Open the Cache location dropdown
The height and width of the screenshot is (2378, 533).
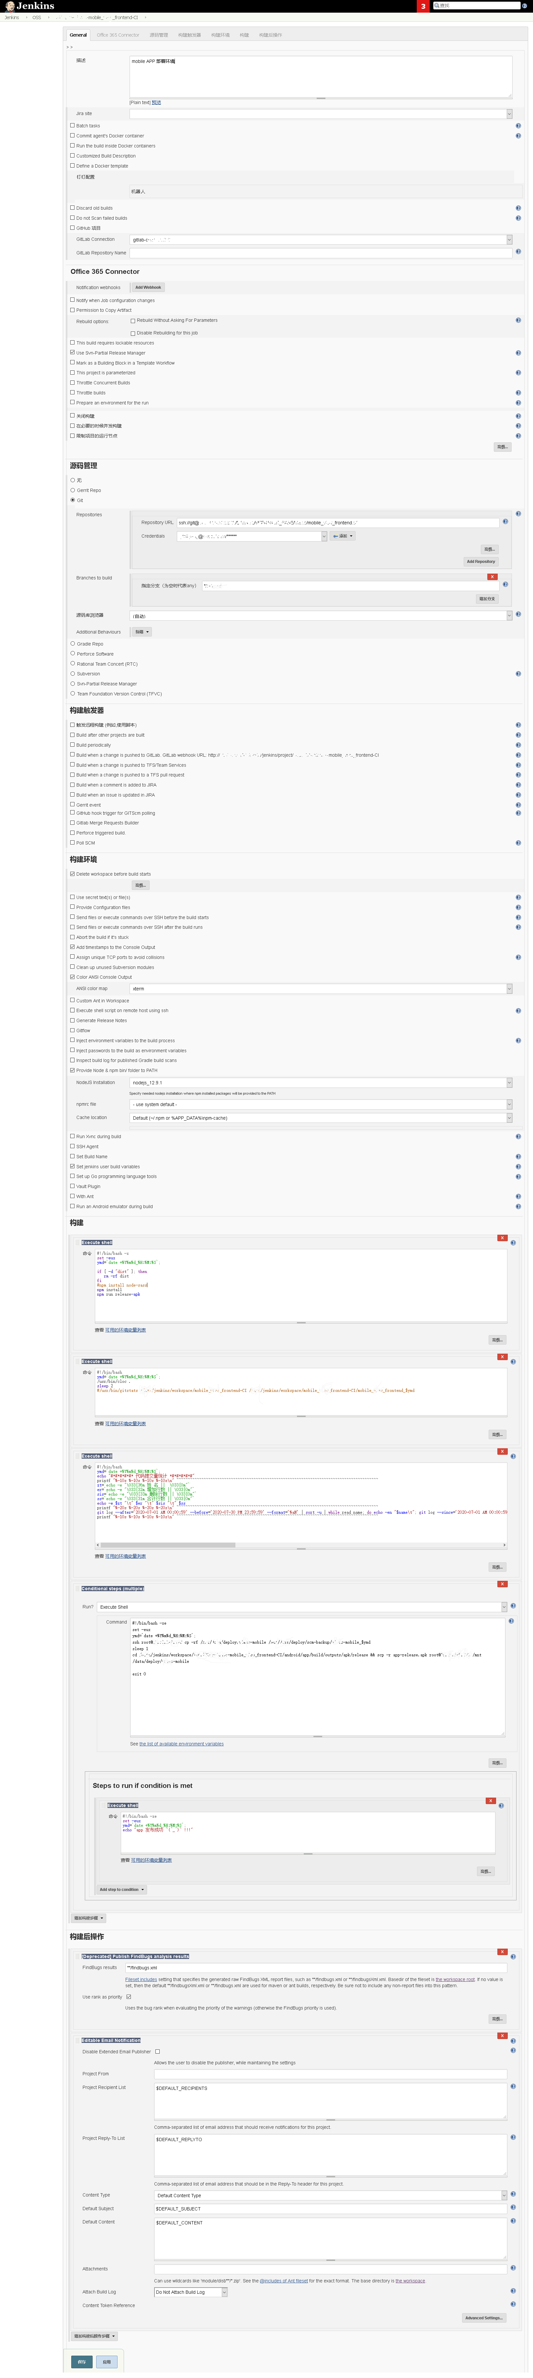point(321,1118)
